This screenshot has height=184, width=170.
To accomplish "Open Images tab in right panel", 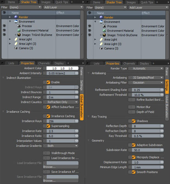I will 131,2.
